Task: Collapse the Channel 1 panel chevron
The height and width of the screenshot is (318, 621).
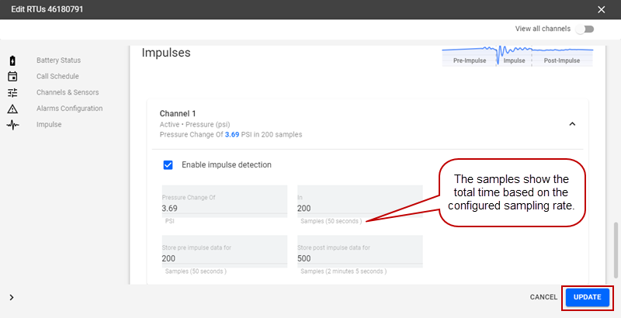Action: coord(572,123)
